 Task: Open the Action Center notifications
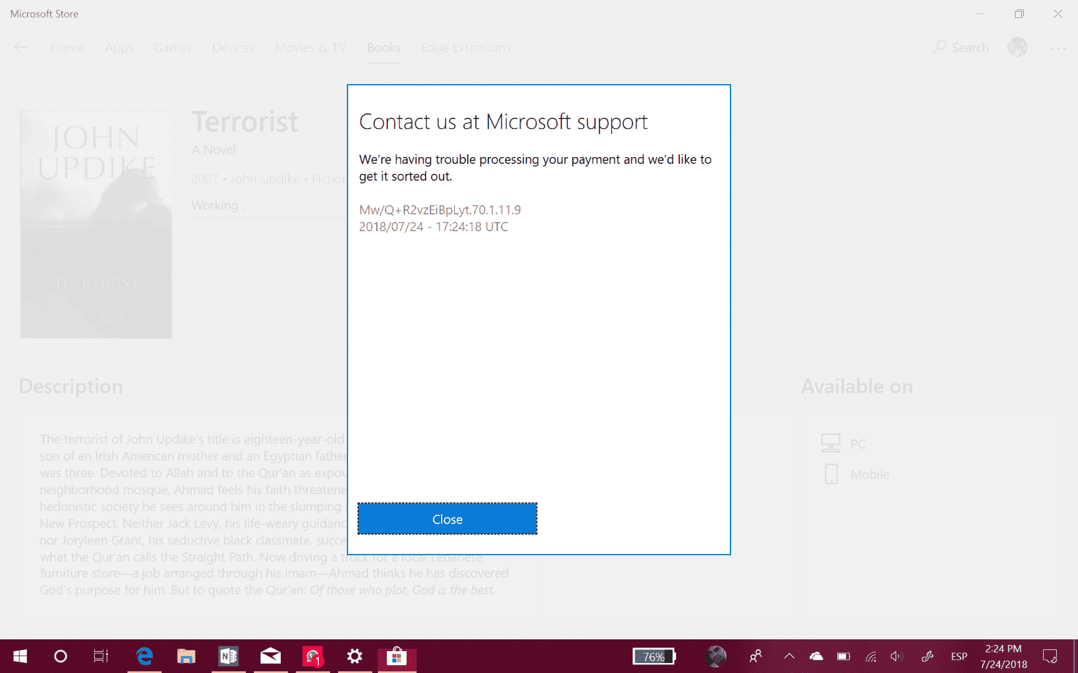pyautogui.click(x=1050, y=656)
